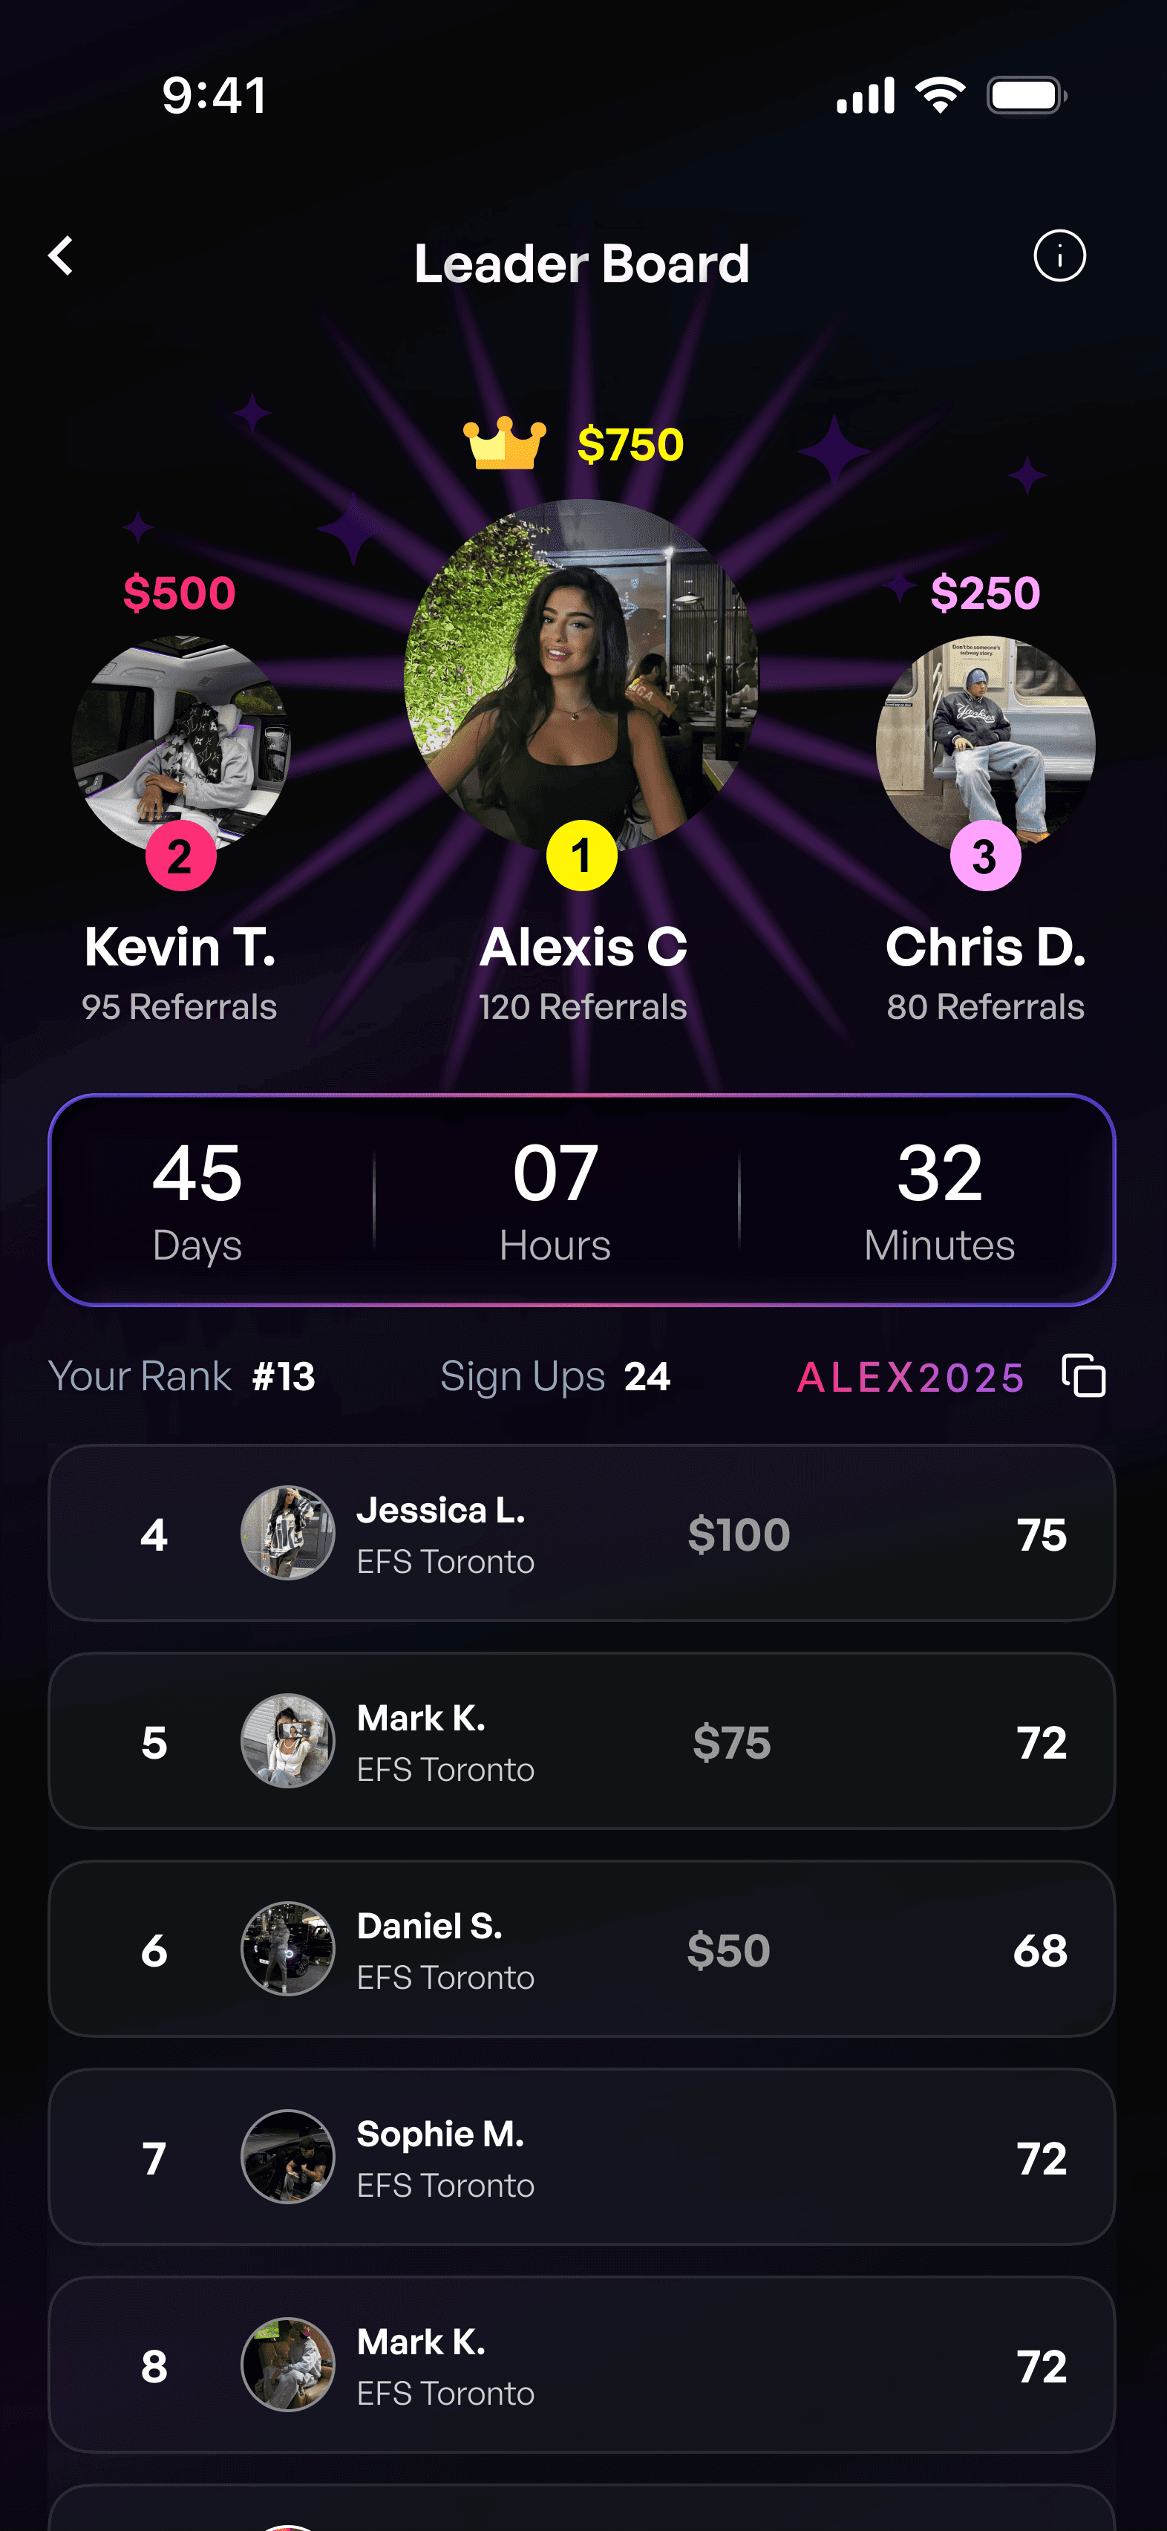Screen dimensions: 1167x2531
Task: Tap the Wi-Fi status icon
Action: tap(940, 95)
